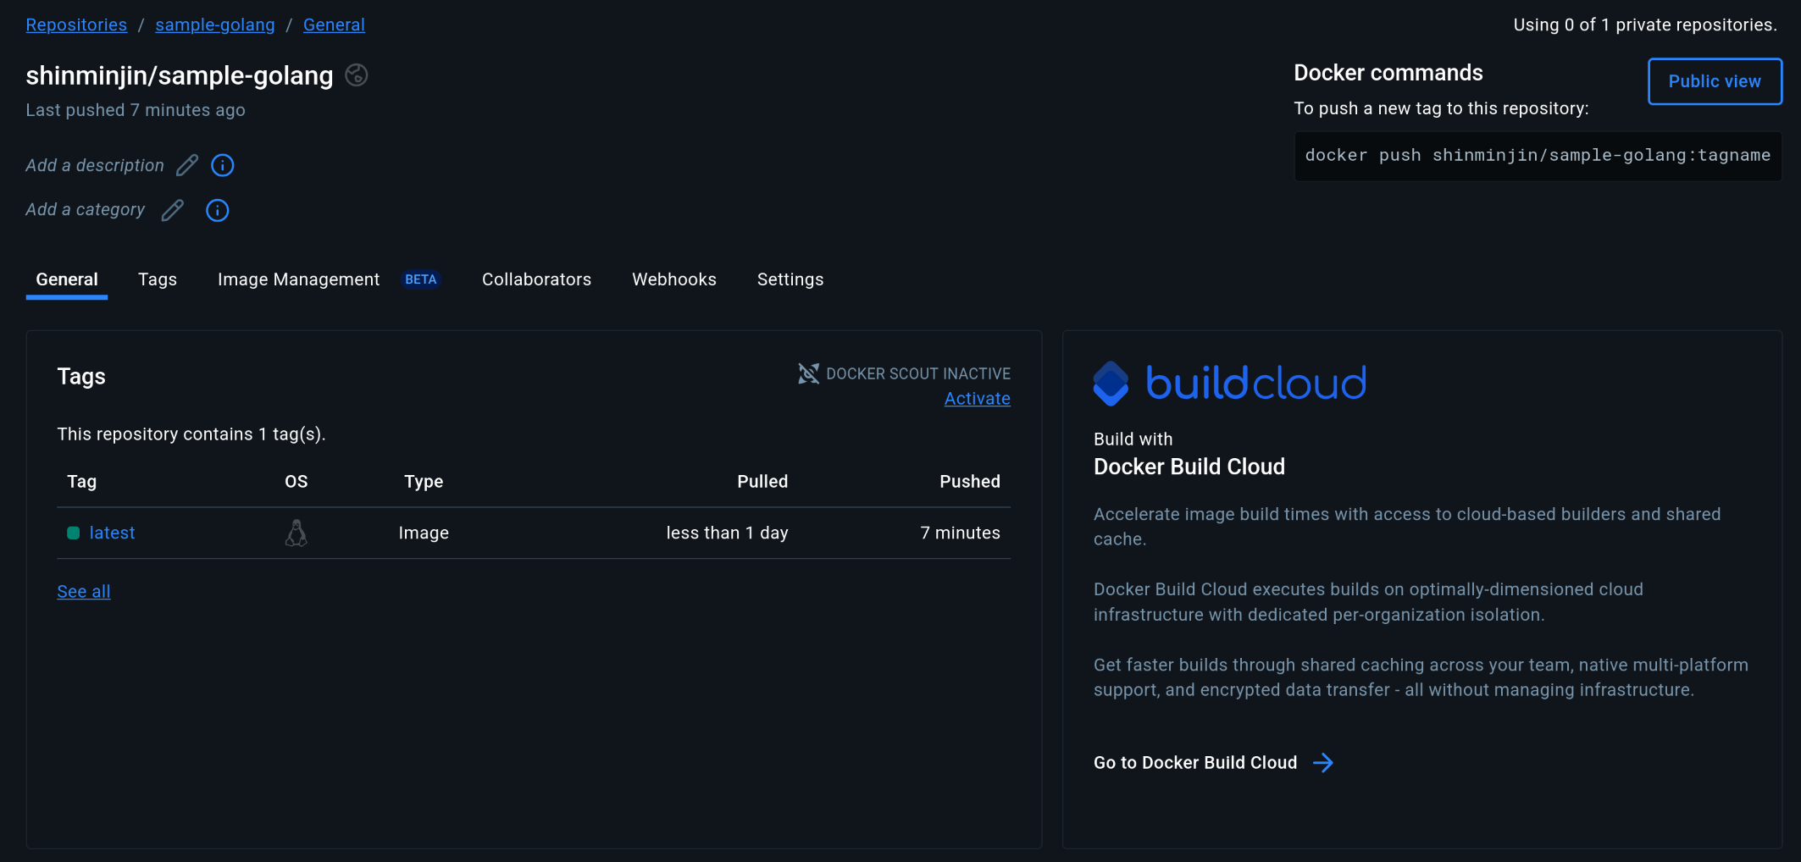1801x862 pixels.
Task: Click 'Using 0 of 1 private repositories.' text
Action: 1645,25
